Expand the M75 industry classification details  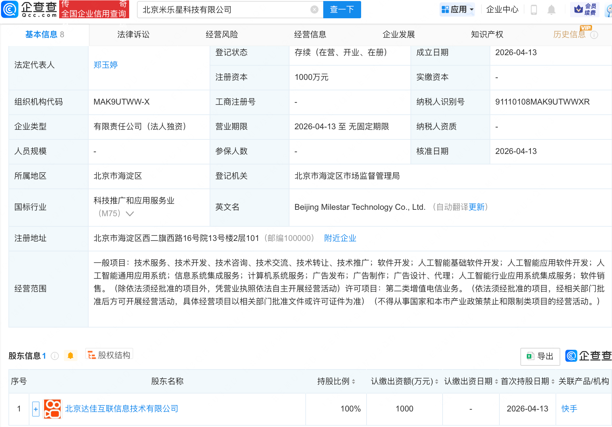[x=130, y=214]
